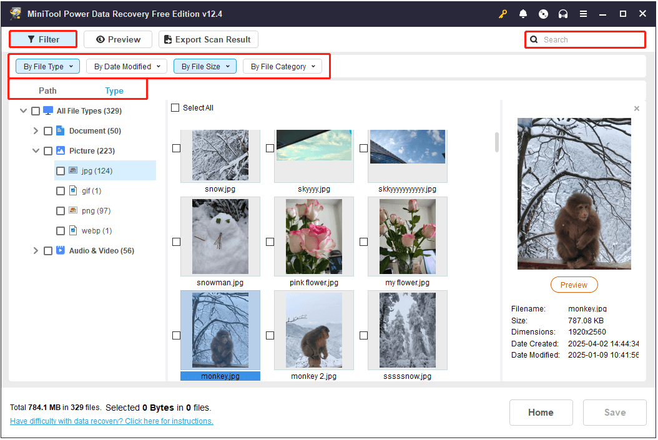
Task: Check the checkbox next to snow.jpg
Action: coord(176,148)
